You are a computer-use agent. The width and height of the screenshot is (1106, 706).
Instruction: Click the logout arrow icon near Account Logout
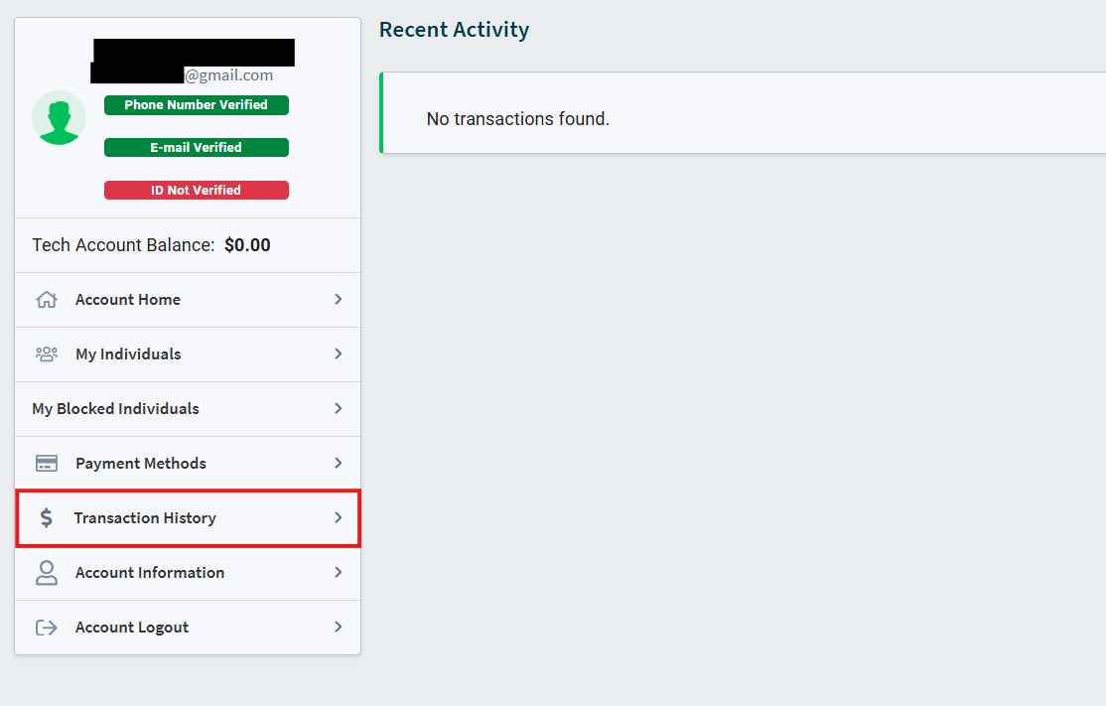46,627
